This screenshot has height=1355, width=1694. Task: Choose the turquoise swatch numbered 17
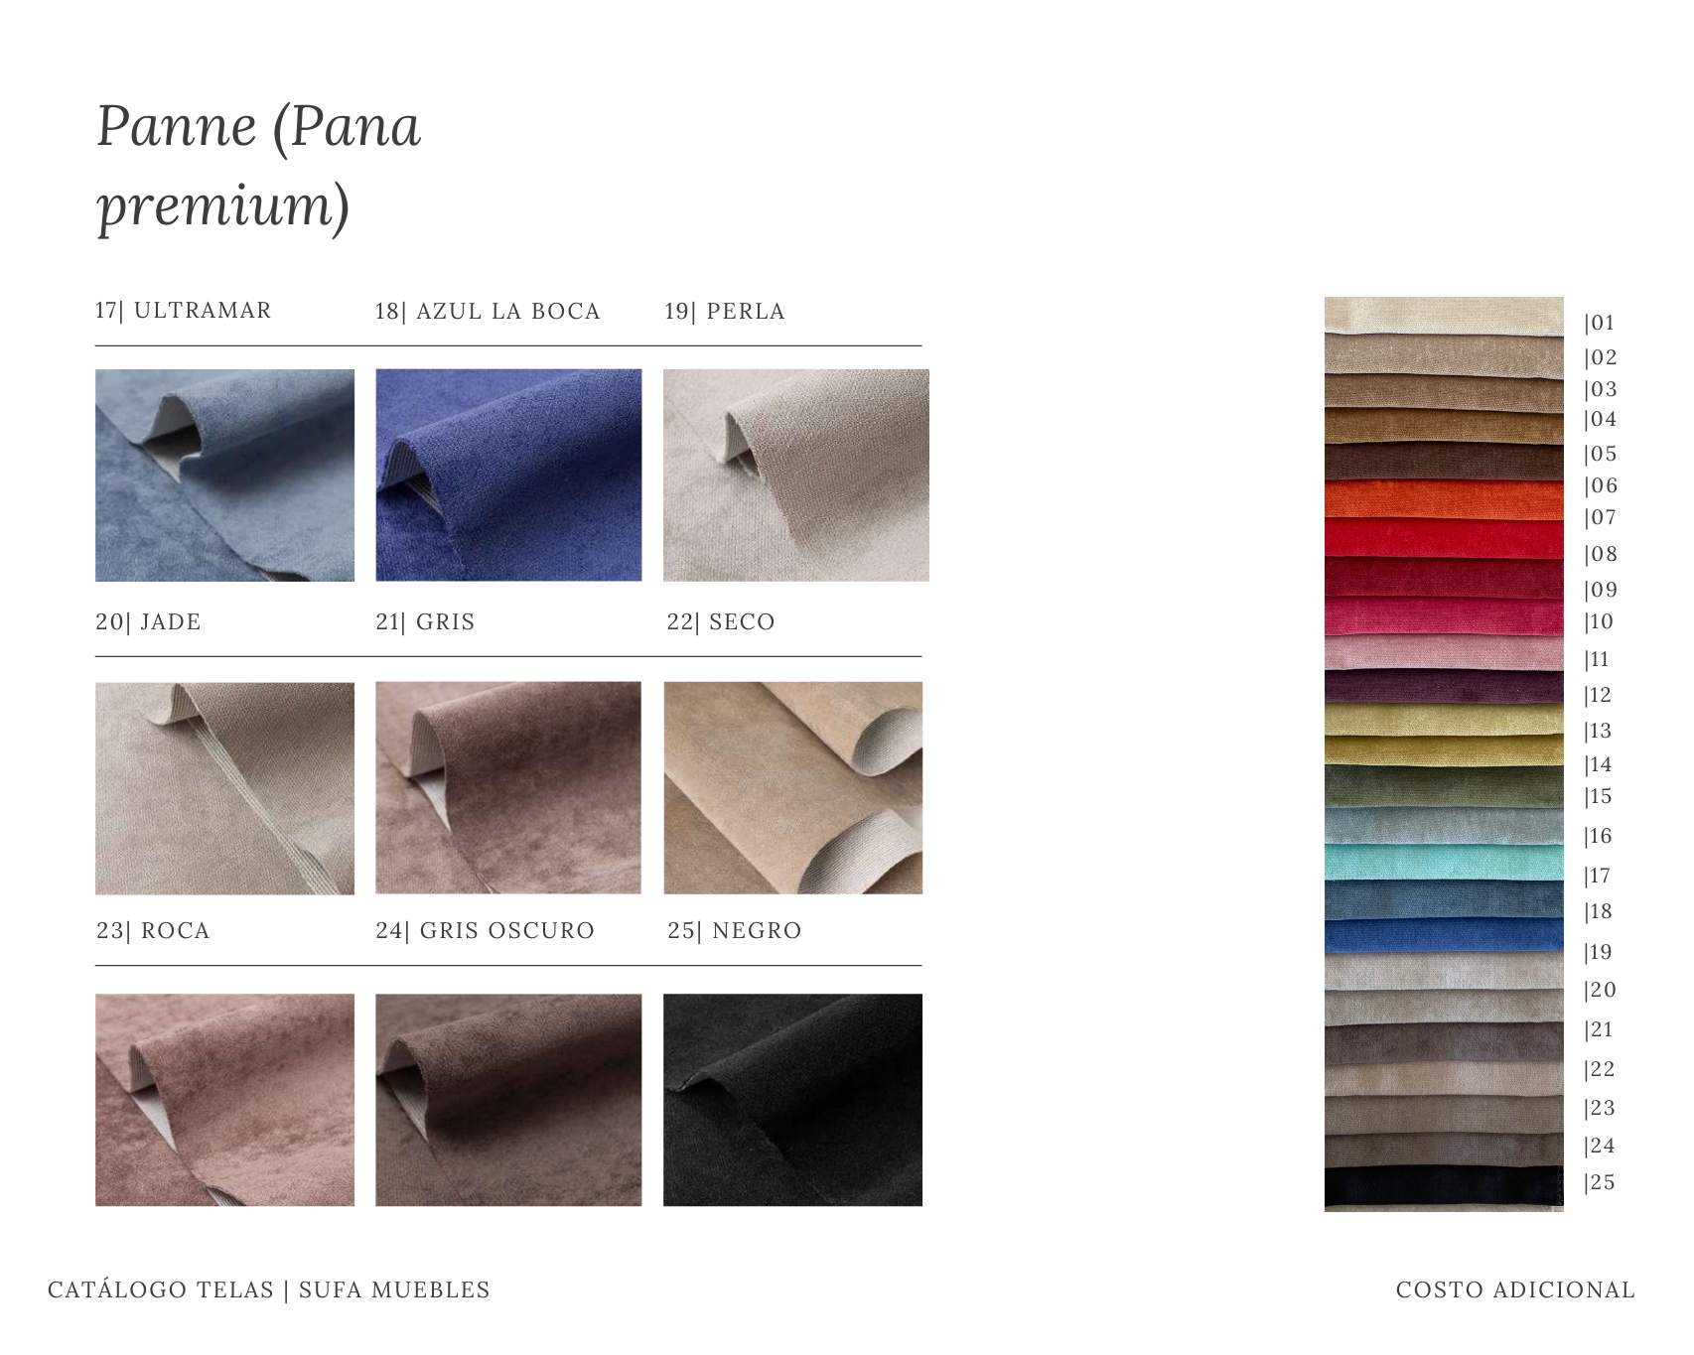pyautogui.click(x=1444, y=862)
